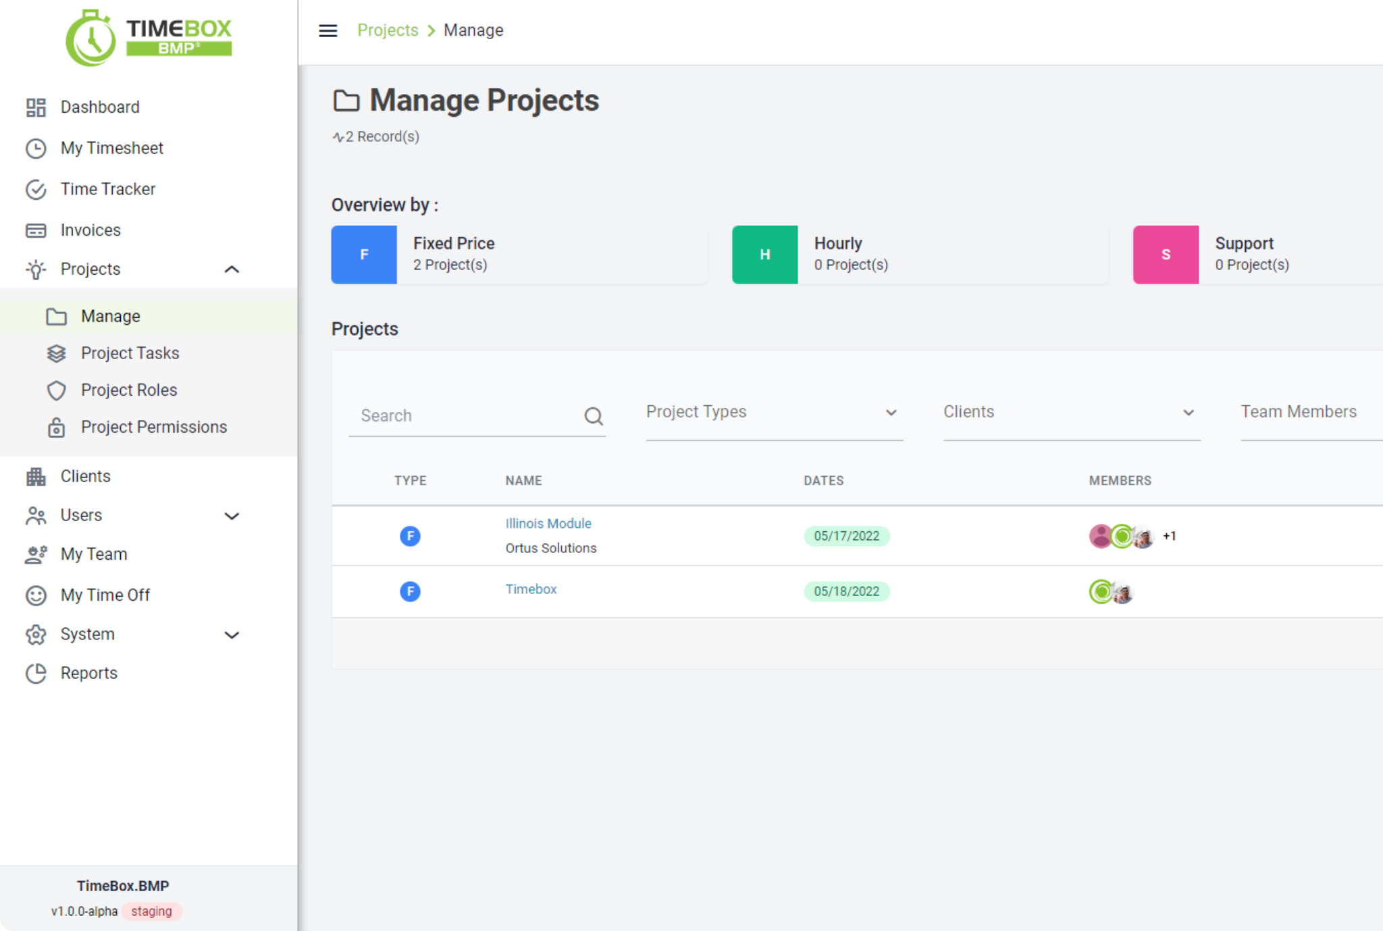Click the DATES column header
This screenshot has height=931, width=1383.
click(x=824, y=481)
